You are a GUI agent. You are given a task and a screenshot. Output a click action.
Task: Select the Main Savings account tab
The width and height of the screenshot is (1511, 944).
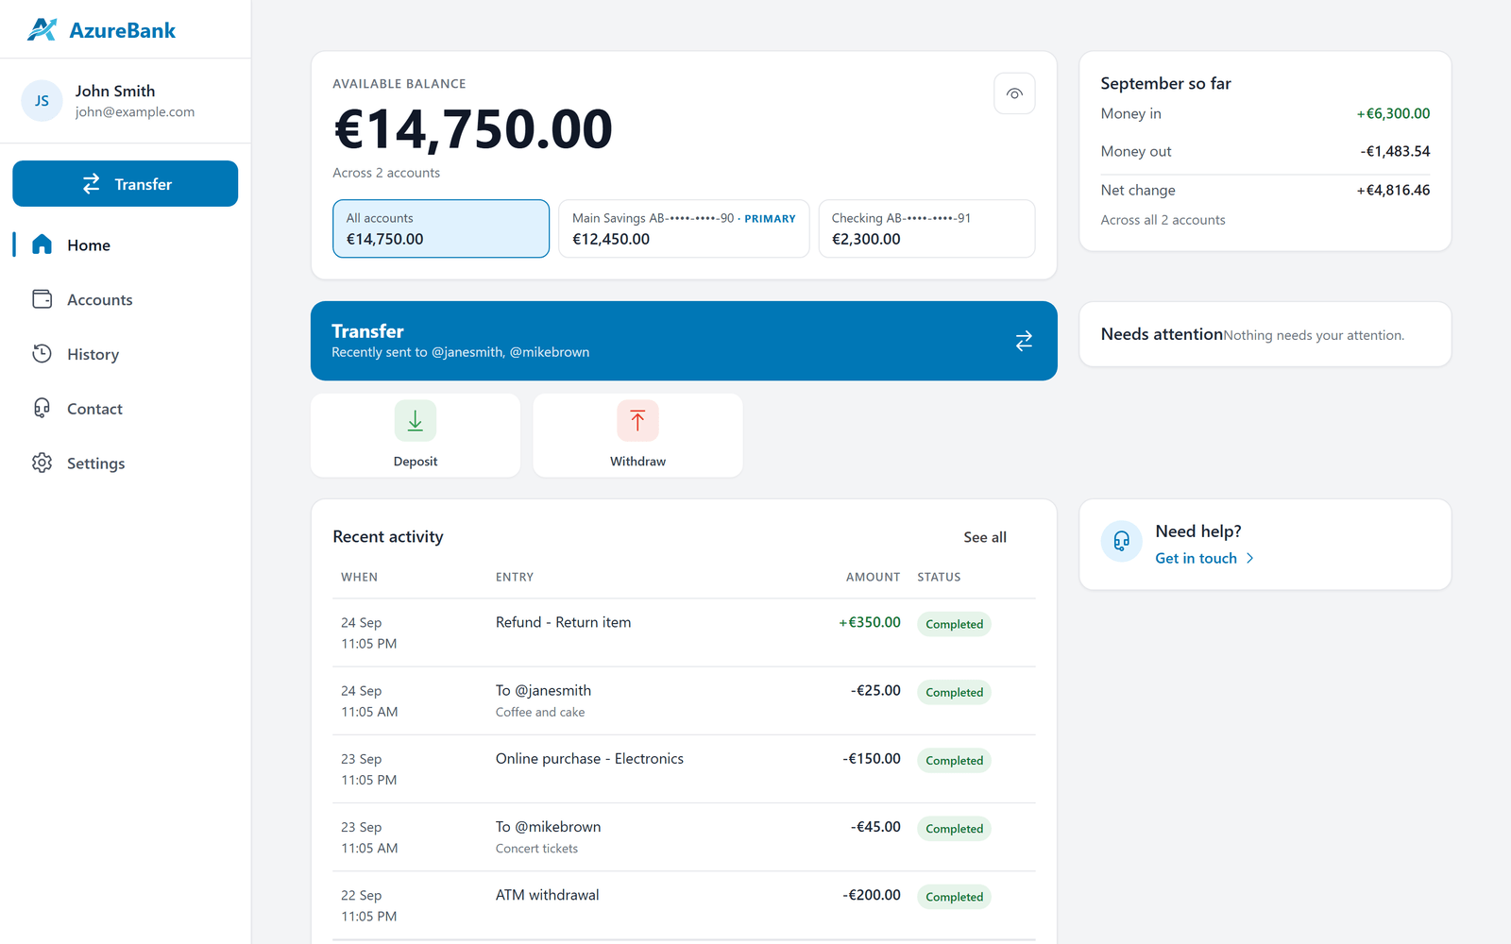point(684,228)
